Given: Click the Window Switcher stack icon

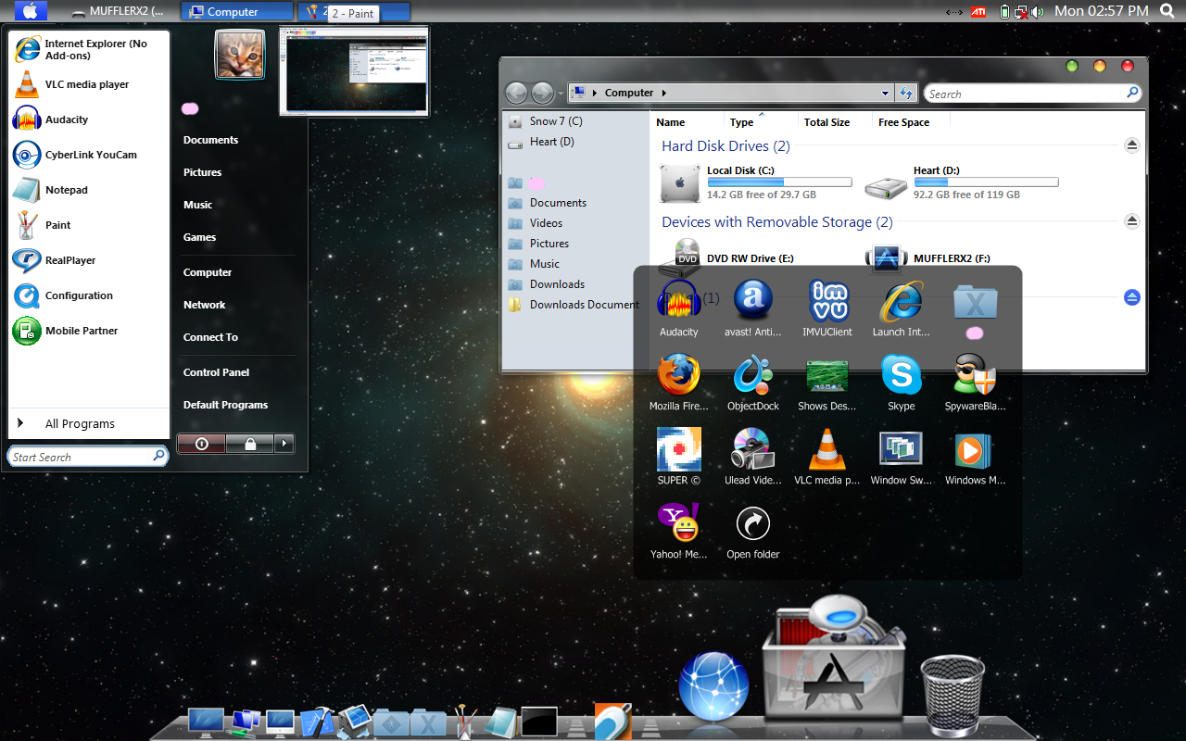Looking at the screenshot, I should pyautogui.click(x=902, y=449).
